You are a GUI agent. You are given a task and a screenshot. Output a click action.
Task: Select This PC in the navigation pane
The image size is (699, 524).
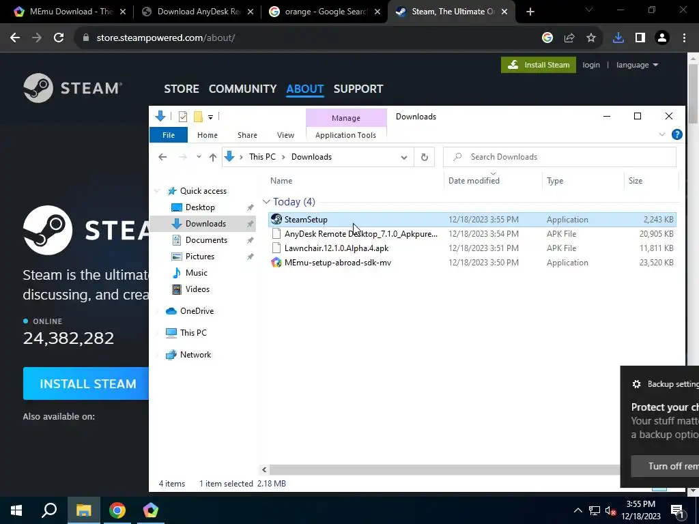193,333
